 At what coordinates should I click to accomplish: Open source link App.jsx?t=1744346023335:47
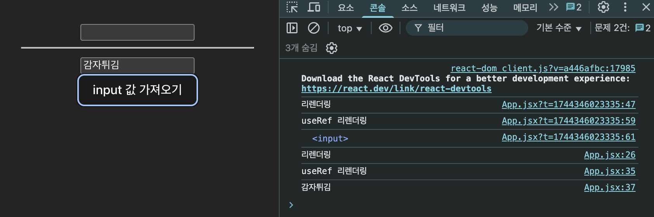[569, 105]
